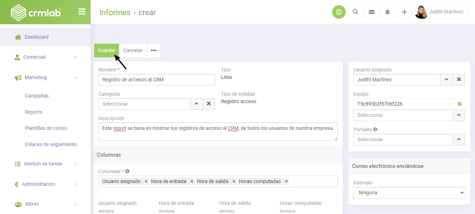Open the Intervalo dropdown showing Ninguna
The image size is (475, 214).
pyautogui.click(x=409, y=193)
